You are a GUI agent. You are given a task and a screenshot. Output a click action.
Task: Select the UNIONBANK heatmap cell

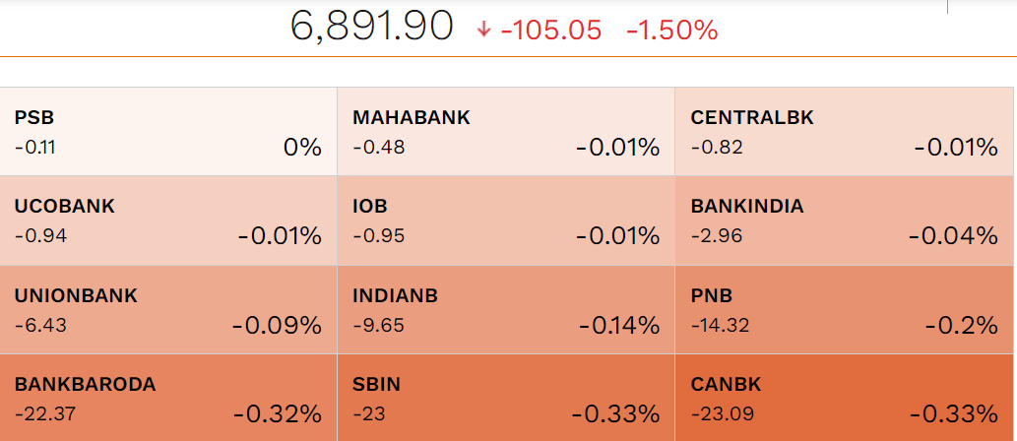[168, 309]
